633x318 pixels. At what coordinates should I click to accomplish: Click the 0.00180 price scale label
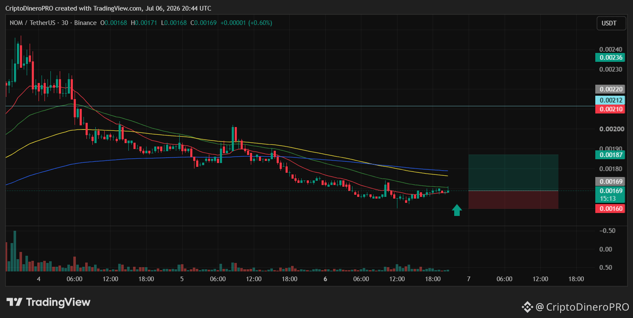pyautogui.click(x=610, y=169)
